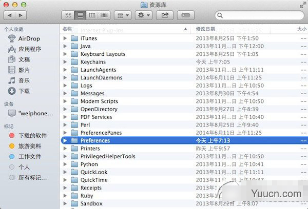Focus the Finder search field
Viewport: 308px width, 209px height.
coord(259,15)
